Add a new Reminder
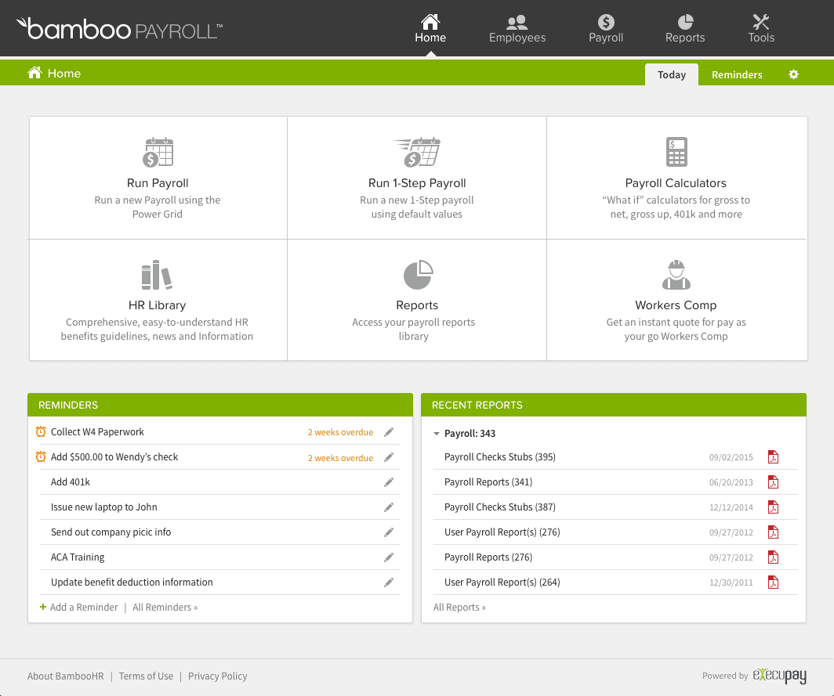834x696 pixels. click(78, 607)
